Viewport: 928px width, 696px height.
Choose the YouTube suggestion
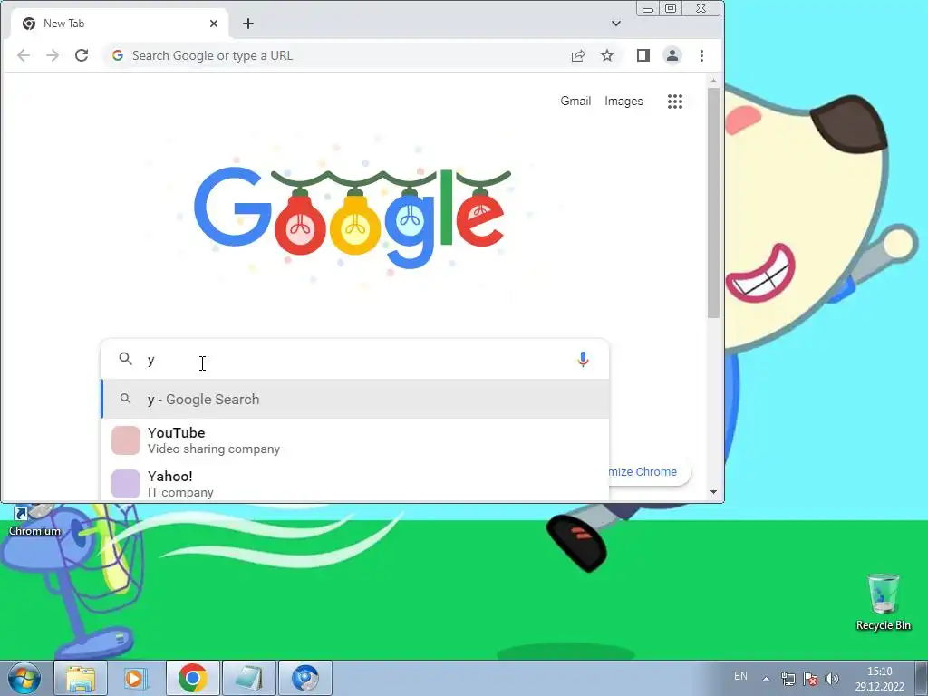click(355, 440)
